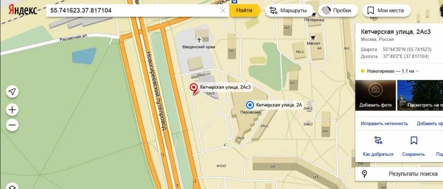Open the Посмотреть на панораме thumbnail
The image size is (443, 189).
[x=420, y=95]
